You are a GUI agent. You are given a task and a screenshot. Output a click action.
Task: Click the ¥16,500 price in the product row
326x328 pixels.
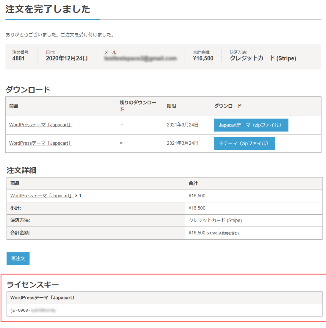click(x=197, y=196)
